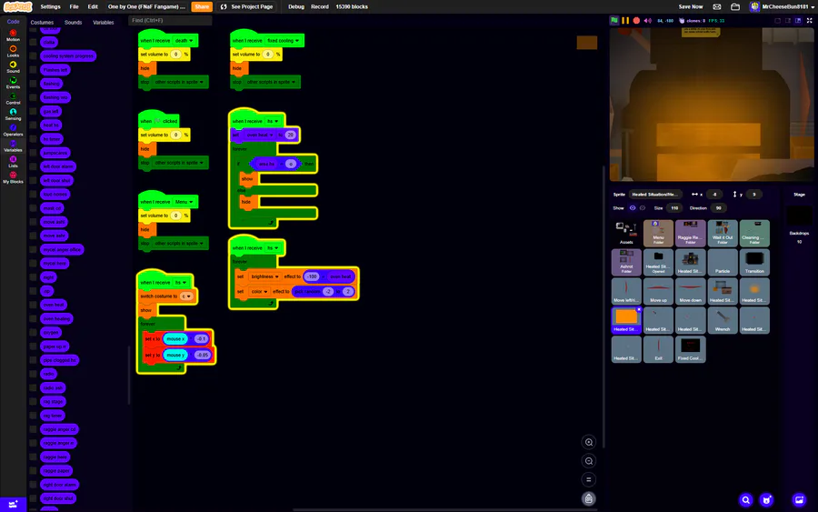Select the Wrench sprite thumbnail

(723, 320)
